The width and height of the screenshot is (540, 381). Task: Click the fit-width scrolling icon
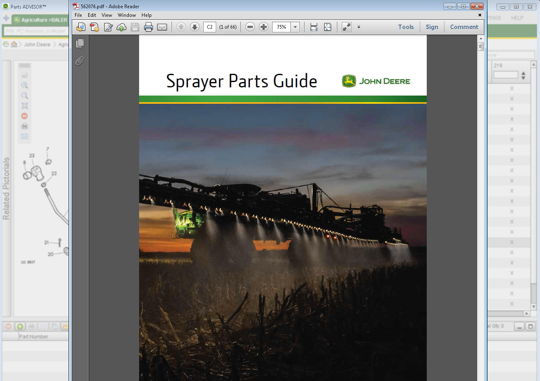(314, 27)
